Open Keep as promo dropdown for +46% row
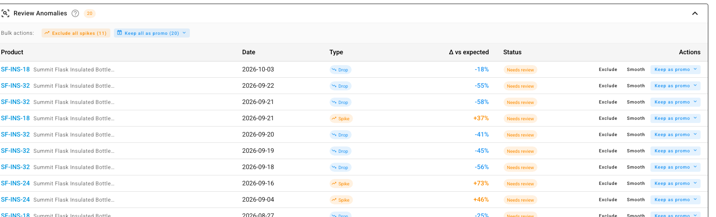This screenshot has height=217, width=716. coord(675,200)
